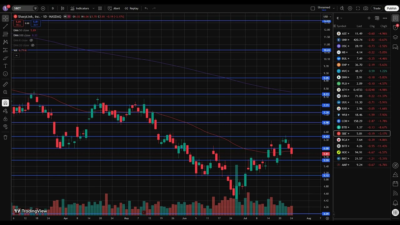The image size is (400, 225).
Task: Open the USD currency dropdown
Action: click(x=327, y=17)
